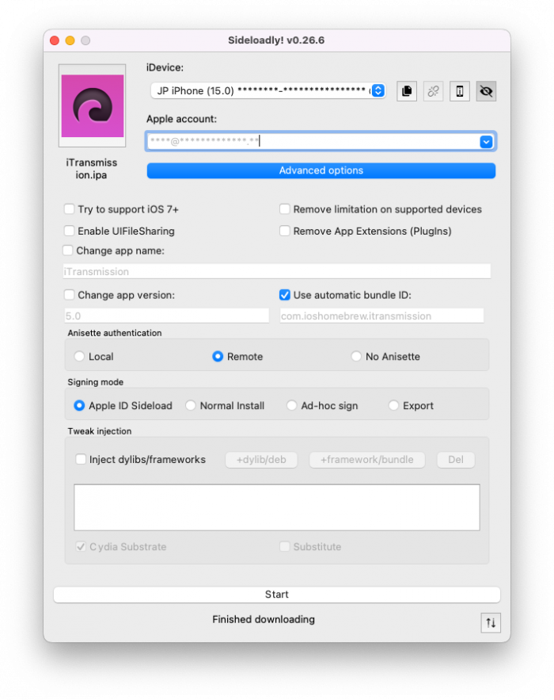This screenshot has height=700, width=554.
Task: Select Remote anisette authentication
Action: pyautogui.click(x=218, y=356)
